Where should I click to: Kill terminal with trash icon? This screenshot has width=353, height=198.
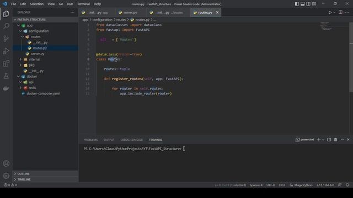coord(335,140)
